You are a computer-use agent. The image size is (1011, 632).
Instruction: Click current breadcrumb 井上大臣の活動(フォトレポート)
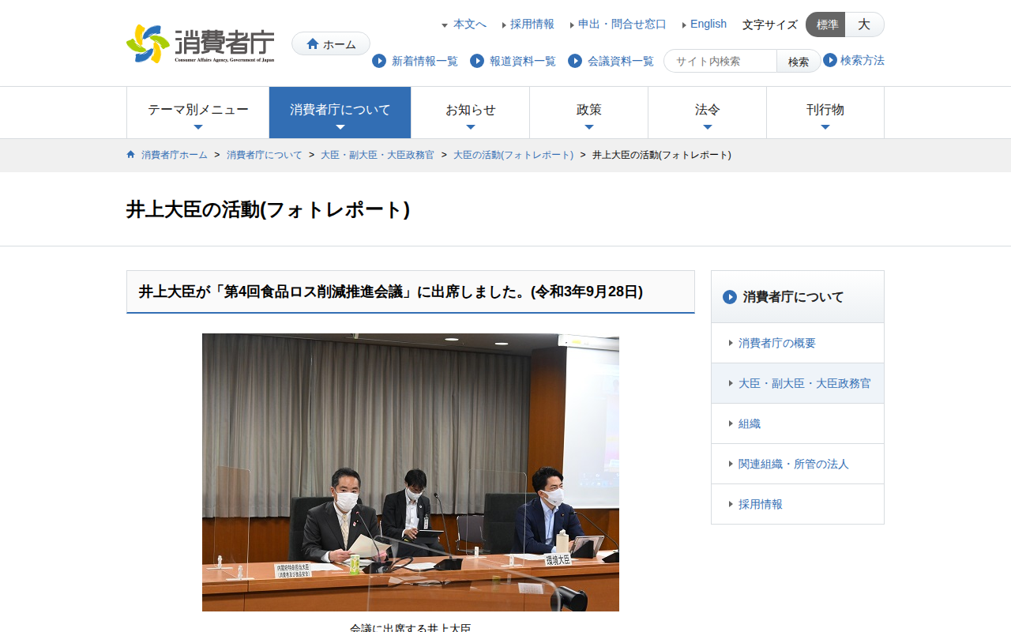pyautogui.click(x=662, y=155)
